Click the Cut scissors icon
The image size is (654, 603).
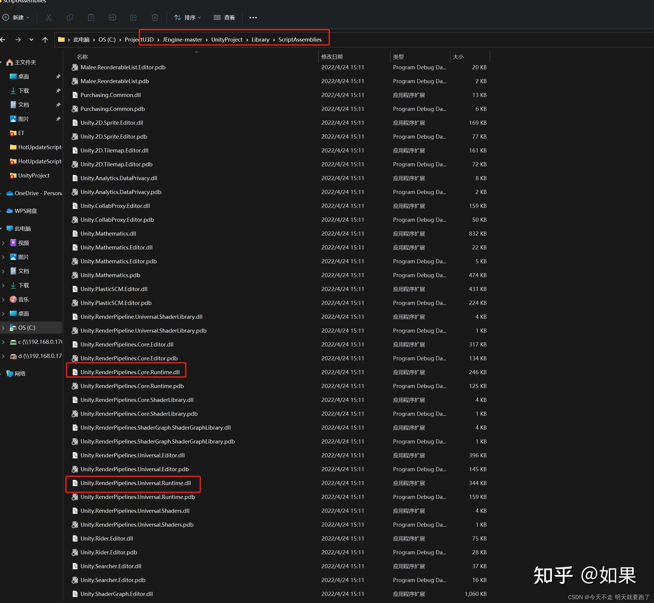click(49, 17)
